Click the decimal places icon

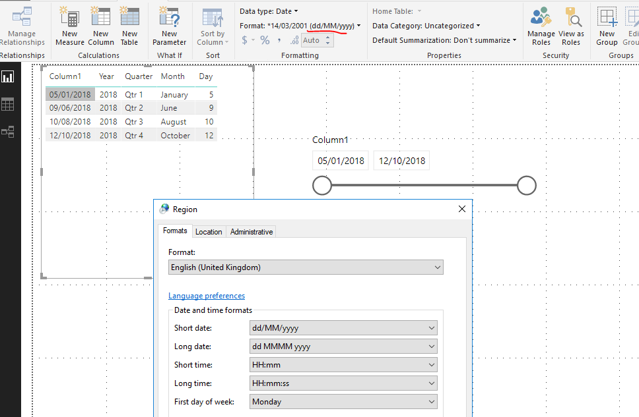coord(294,40)
